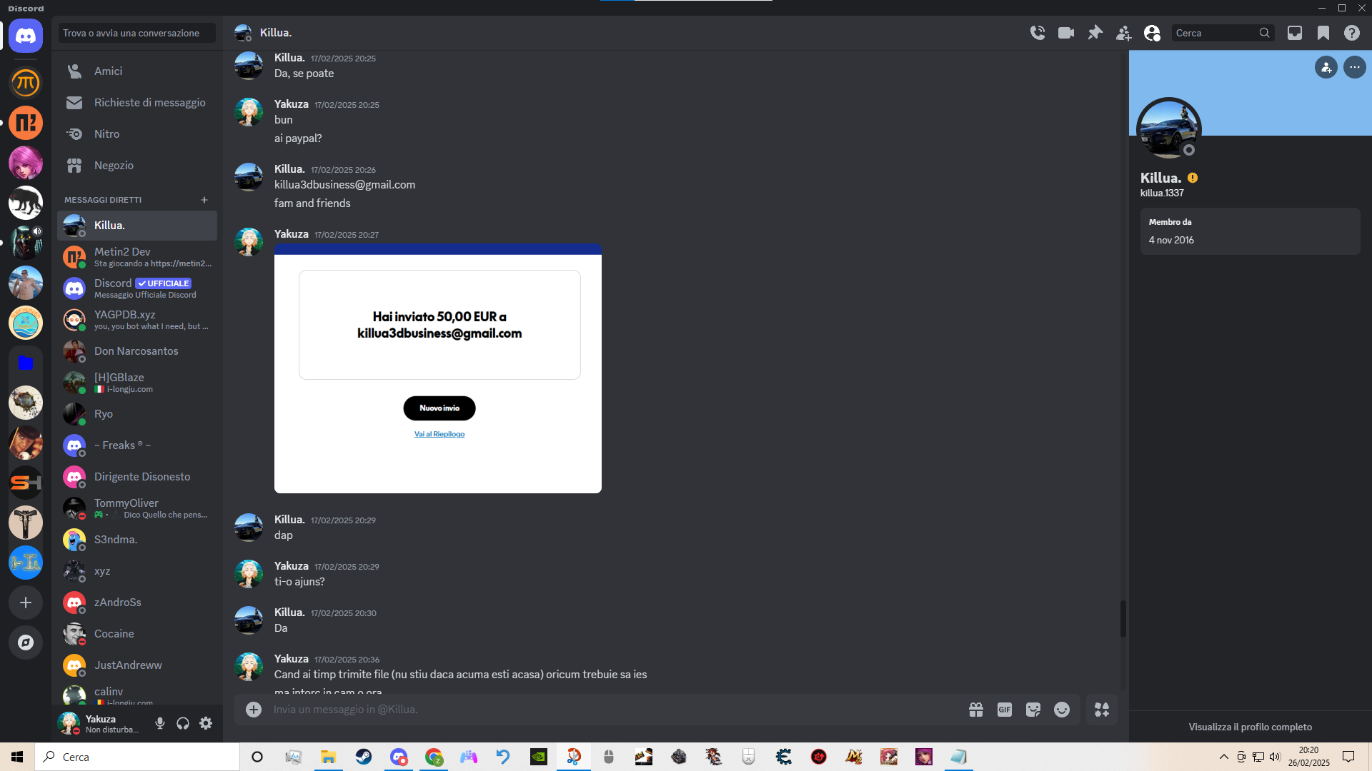1372x771 pixels.
Task: Click Trova o avvia una conversazione
Action: point(137,33)
